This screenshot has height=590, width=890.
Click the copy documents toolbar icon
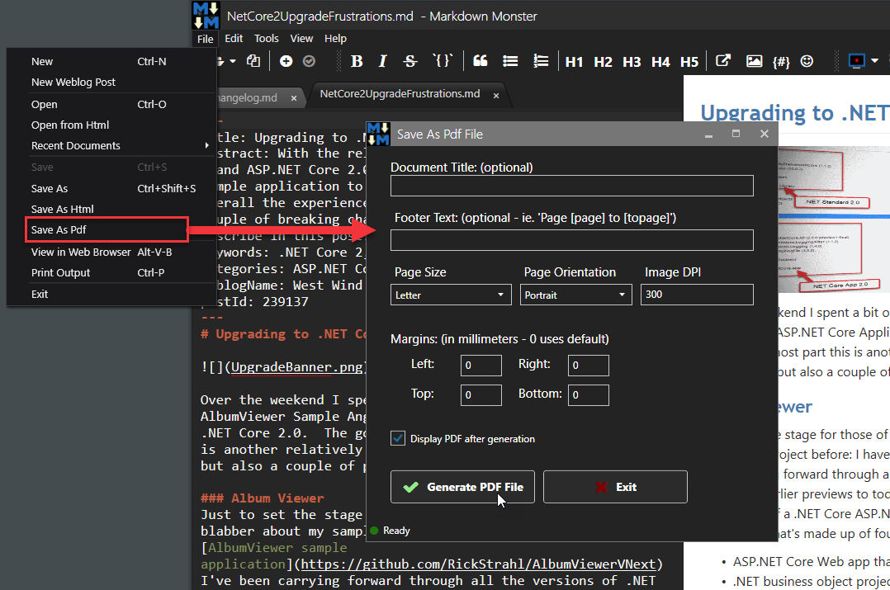[x=253, y=61]
